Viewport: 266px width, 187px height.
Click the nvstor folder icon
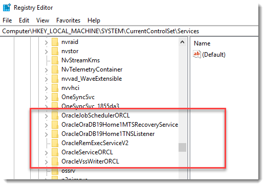(x=55, y=51)
